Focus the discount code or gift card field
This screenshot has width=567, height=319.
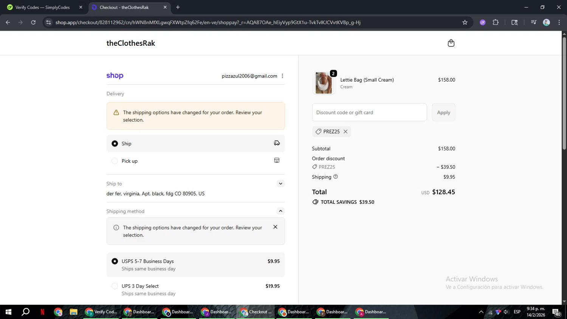coord(369,112)
